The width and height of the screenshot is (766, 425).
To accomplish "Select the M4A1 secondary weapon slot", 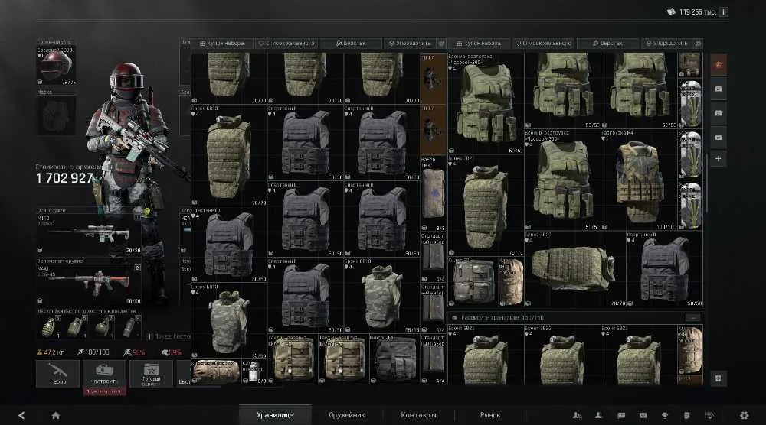I will click(89, 284).
